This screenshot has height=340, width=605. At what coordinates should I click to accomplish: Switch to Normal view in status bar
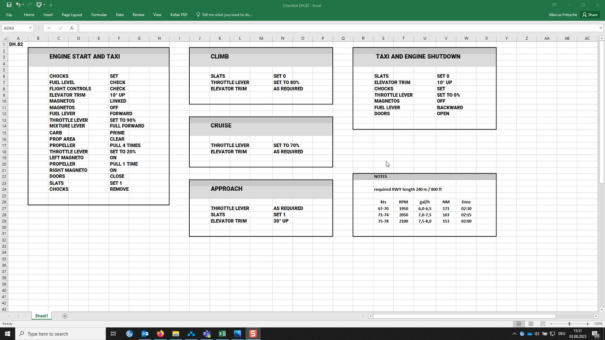[x=519, y=324]
